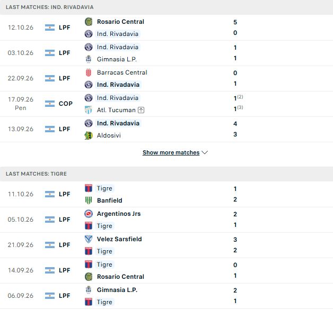
Task: Open Show more matches link
Action: 171,152
